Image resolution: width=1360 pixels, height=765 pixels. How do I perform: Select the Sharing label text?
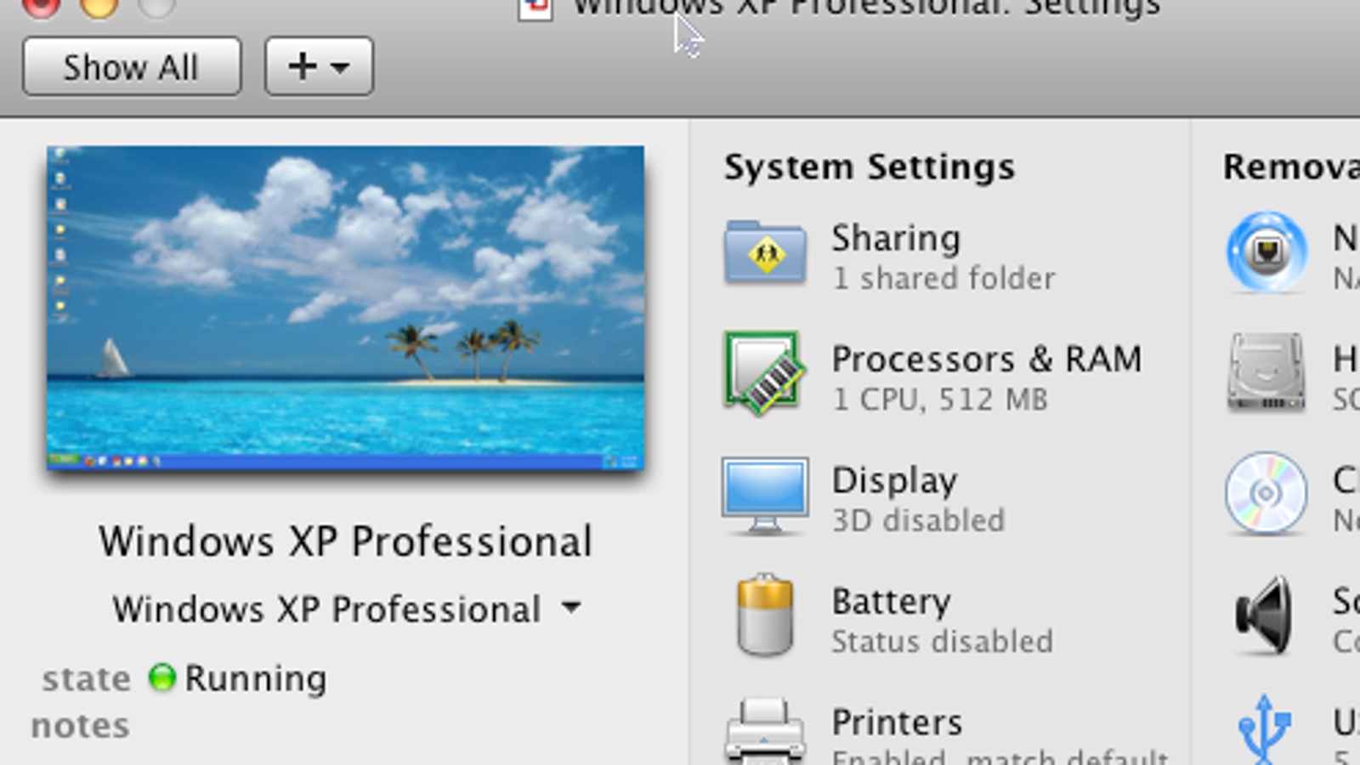pyautogui.click(x=896, y=238)
